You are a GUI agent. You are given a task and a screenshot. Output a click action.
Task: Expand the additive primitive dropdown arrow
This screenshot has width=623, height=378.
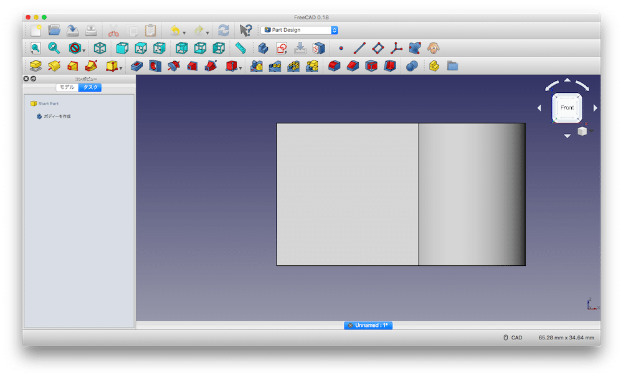120,69
